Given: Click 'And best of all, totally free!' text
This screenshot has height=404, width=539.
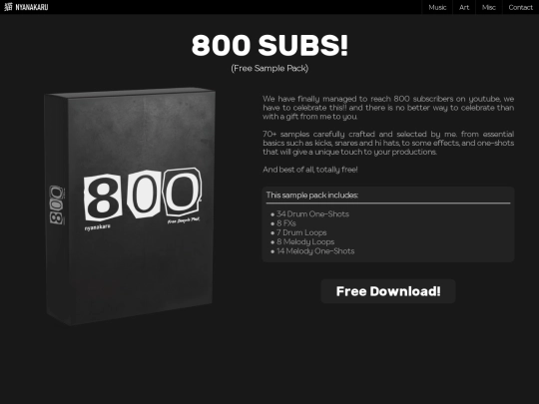Looking at the screenshot, I should tap(310, 170).
